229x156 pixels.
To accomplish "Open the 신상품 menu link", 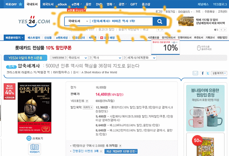I will [x=48, y=38].
